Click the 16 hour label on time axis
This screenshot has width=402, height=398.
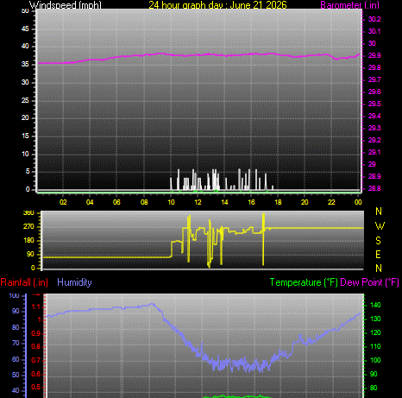[251, 202]
